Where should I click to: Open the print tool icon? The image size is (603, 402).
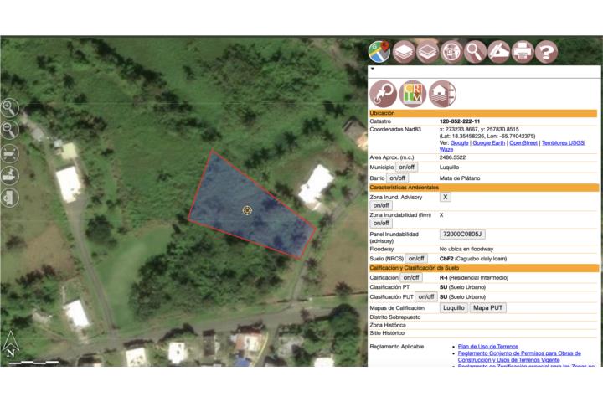click(523, 51)
